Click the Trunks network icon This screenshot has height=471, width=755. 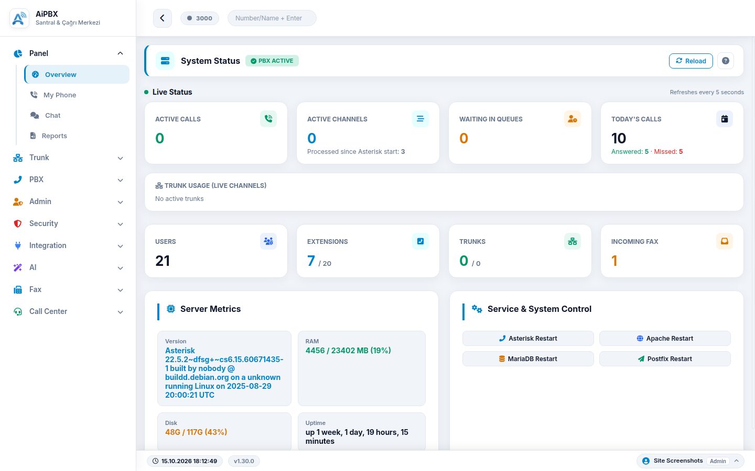pos(573,241)
